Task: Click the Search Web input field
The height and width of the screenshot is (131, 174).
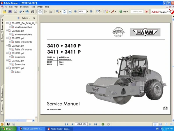Action: [x=137, y=12]
